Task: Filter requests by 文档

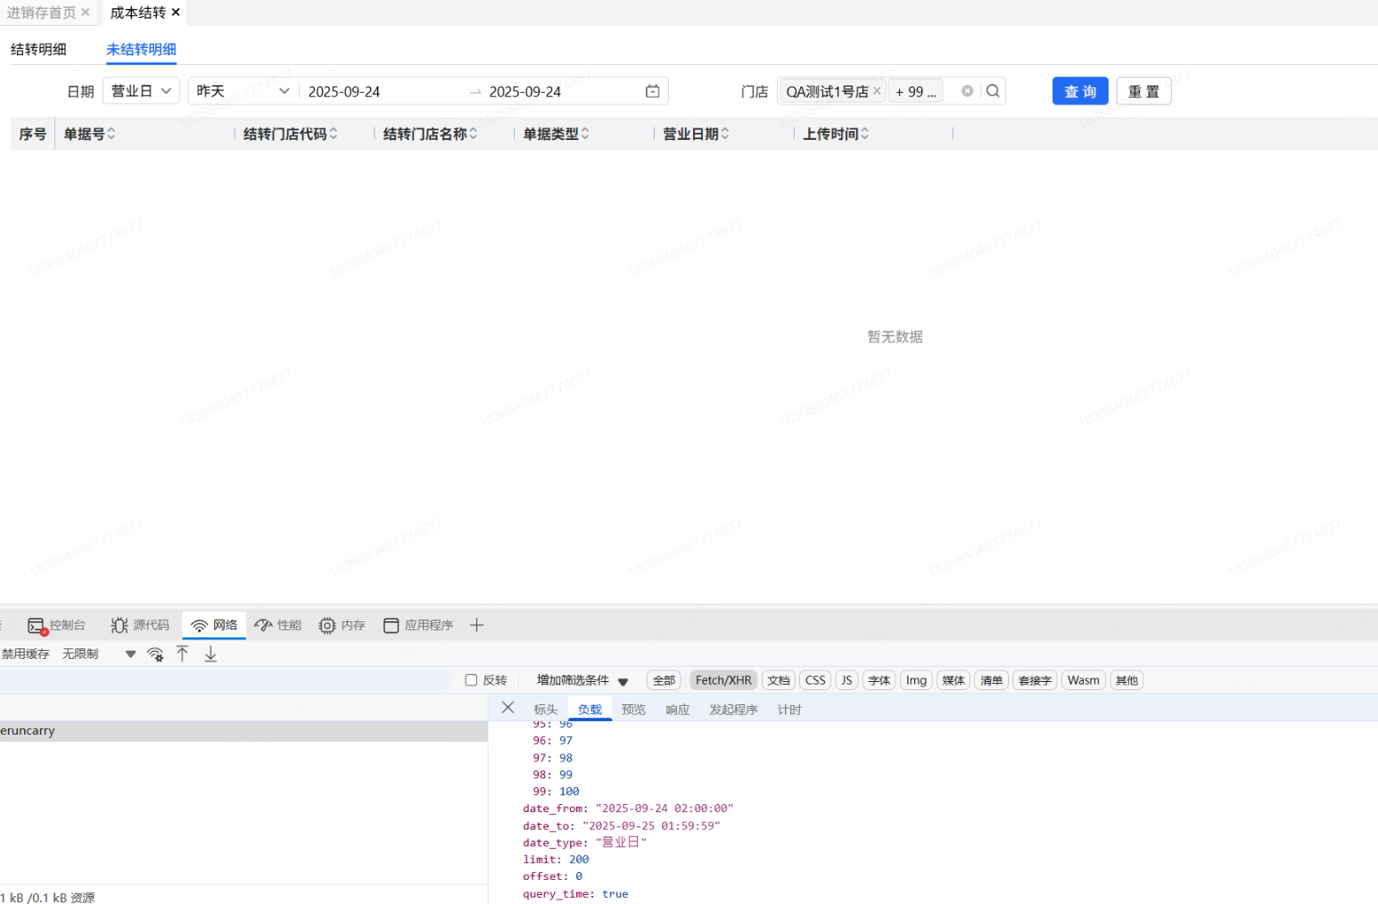Action: click(x=779, y=680)
